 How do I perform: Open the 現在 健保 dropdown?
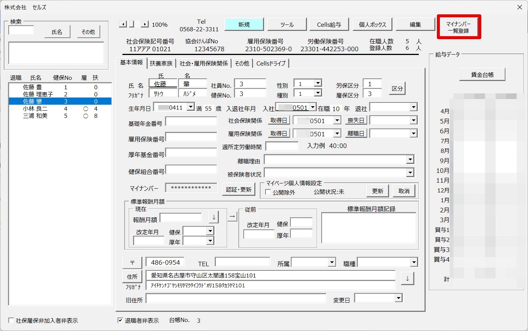(x=210, y=230)
